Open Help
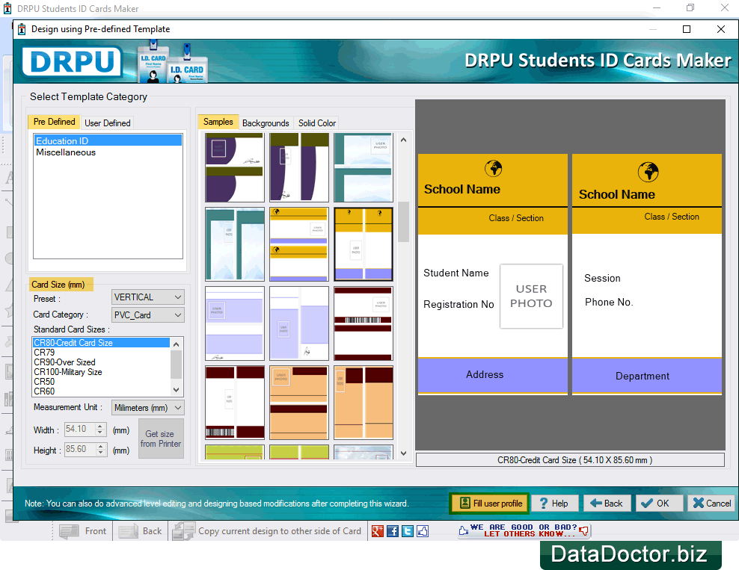Screen dimensions: 739x570 click(x=554, y=504)
